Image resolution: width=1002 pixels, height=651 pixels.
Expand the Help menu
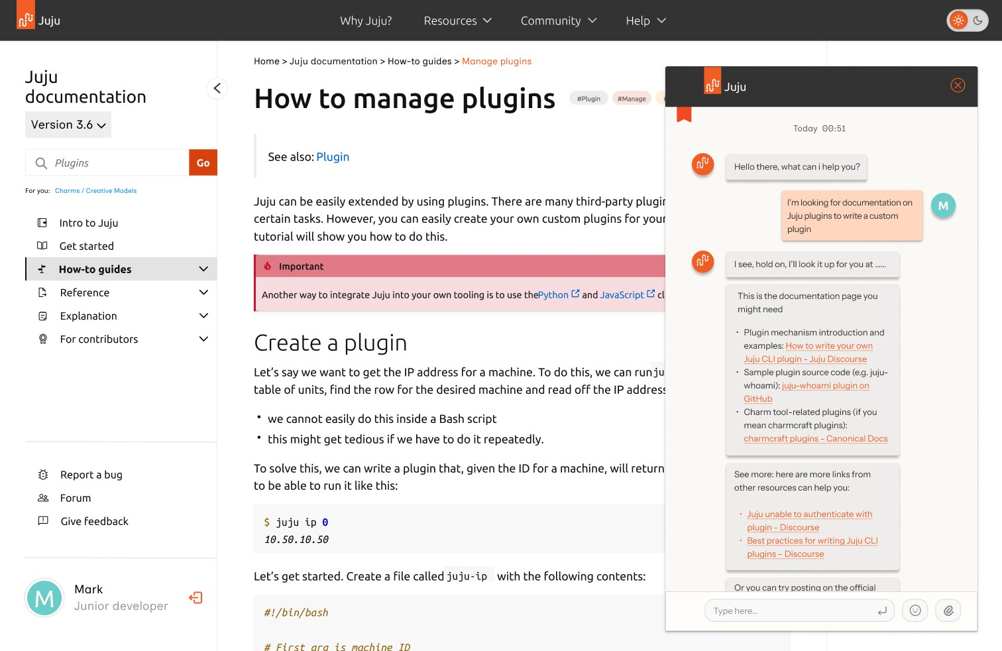[x=645, y=21]
